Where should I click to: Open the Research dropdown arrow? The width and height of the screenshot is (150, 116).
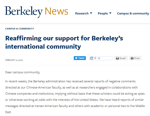(91, 13)
